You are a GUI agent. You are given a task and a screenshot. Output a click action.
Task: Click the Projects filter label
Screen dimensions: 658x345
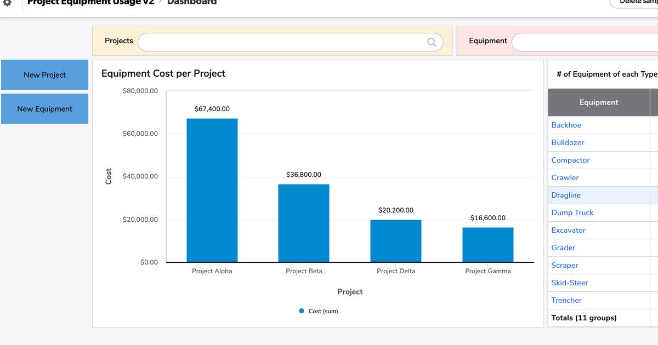(x=119, y=41)
